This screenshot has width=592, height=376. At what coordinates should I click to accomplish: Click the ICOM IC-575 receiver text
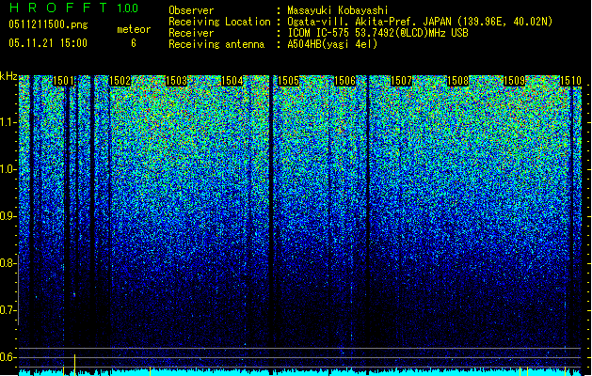coord(378,33)
